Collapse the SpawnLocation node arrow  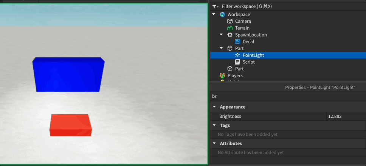(221, 35)
